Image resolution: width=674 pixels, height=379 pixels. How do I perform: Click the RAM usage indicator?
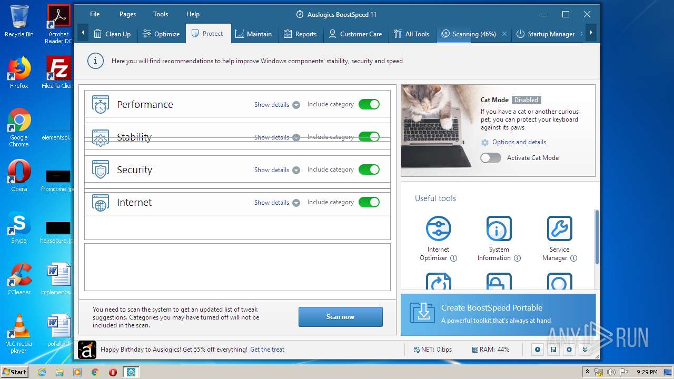491,350
